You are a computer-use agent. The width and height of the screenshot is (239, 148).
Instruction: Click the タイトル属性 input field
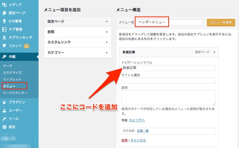point(168,81)
